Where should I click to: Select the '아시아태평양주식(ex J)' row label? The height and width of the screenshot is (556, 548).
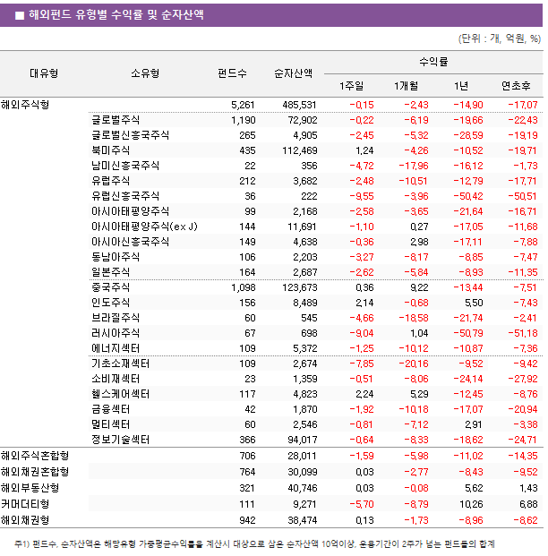[144, 227]
